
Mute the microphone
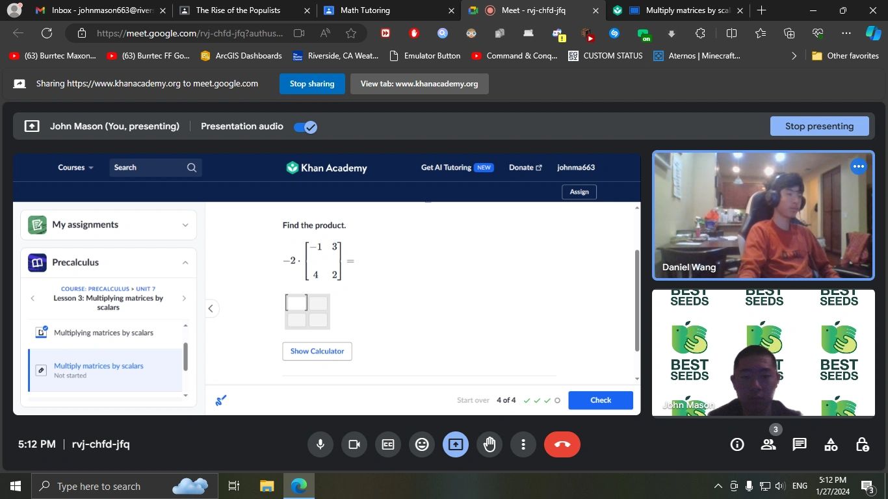pos(320,444)
